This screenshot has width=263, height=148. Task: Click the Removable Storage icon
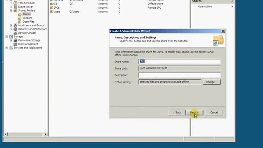pyautogui.click(x=16, y=40)
